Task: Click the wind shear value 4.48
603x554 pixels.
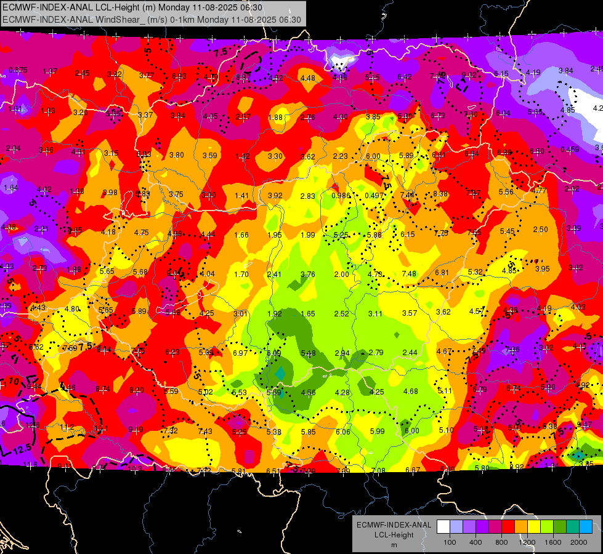Action: pyautogui.click(x=307, y=78)
